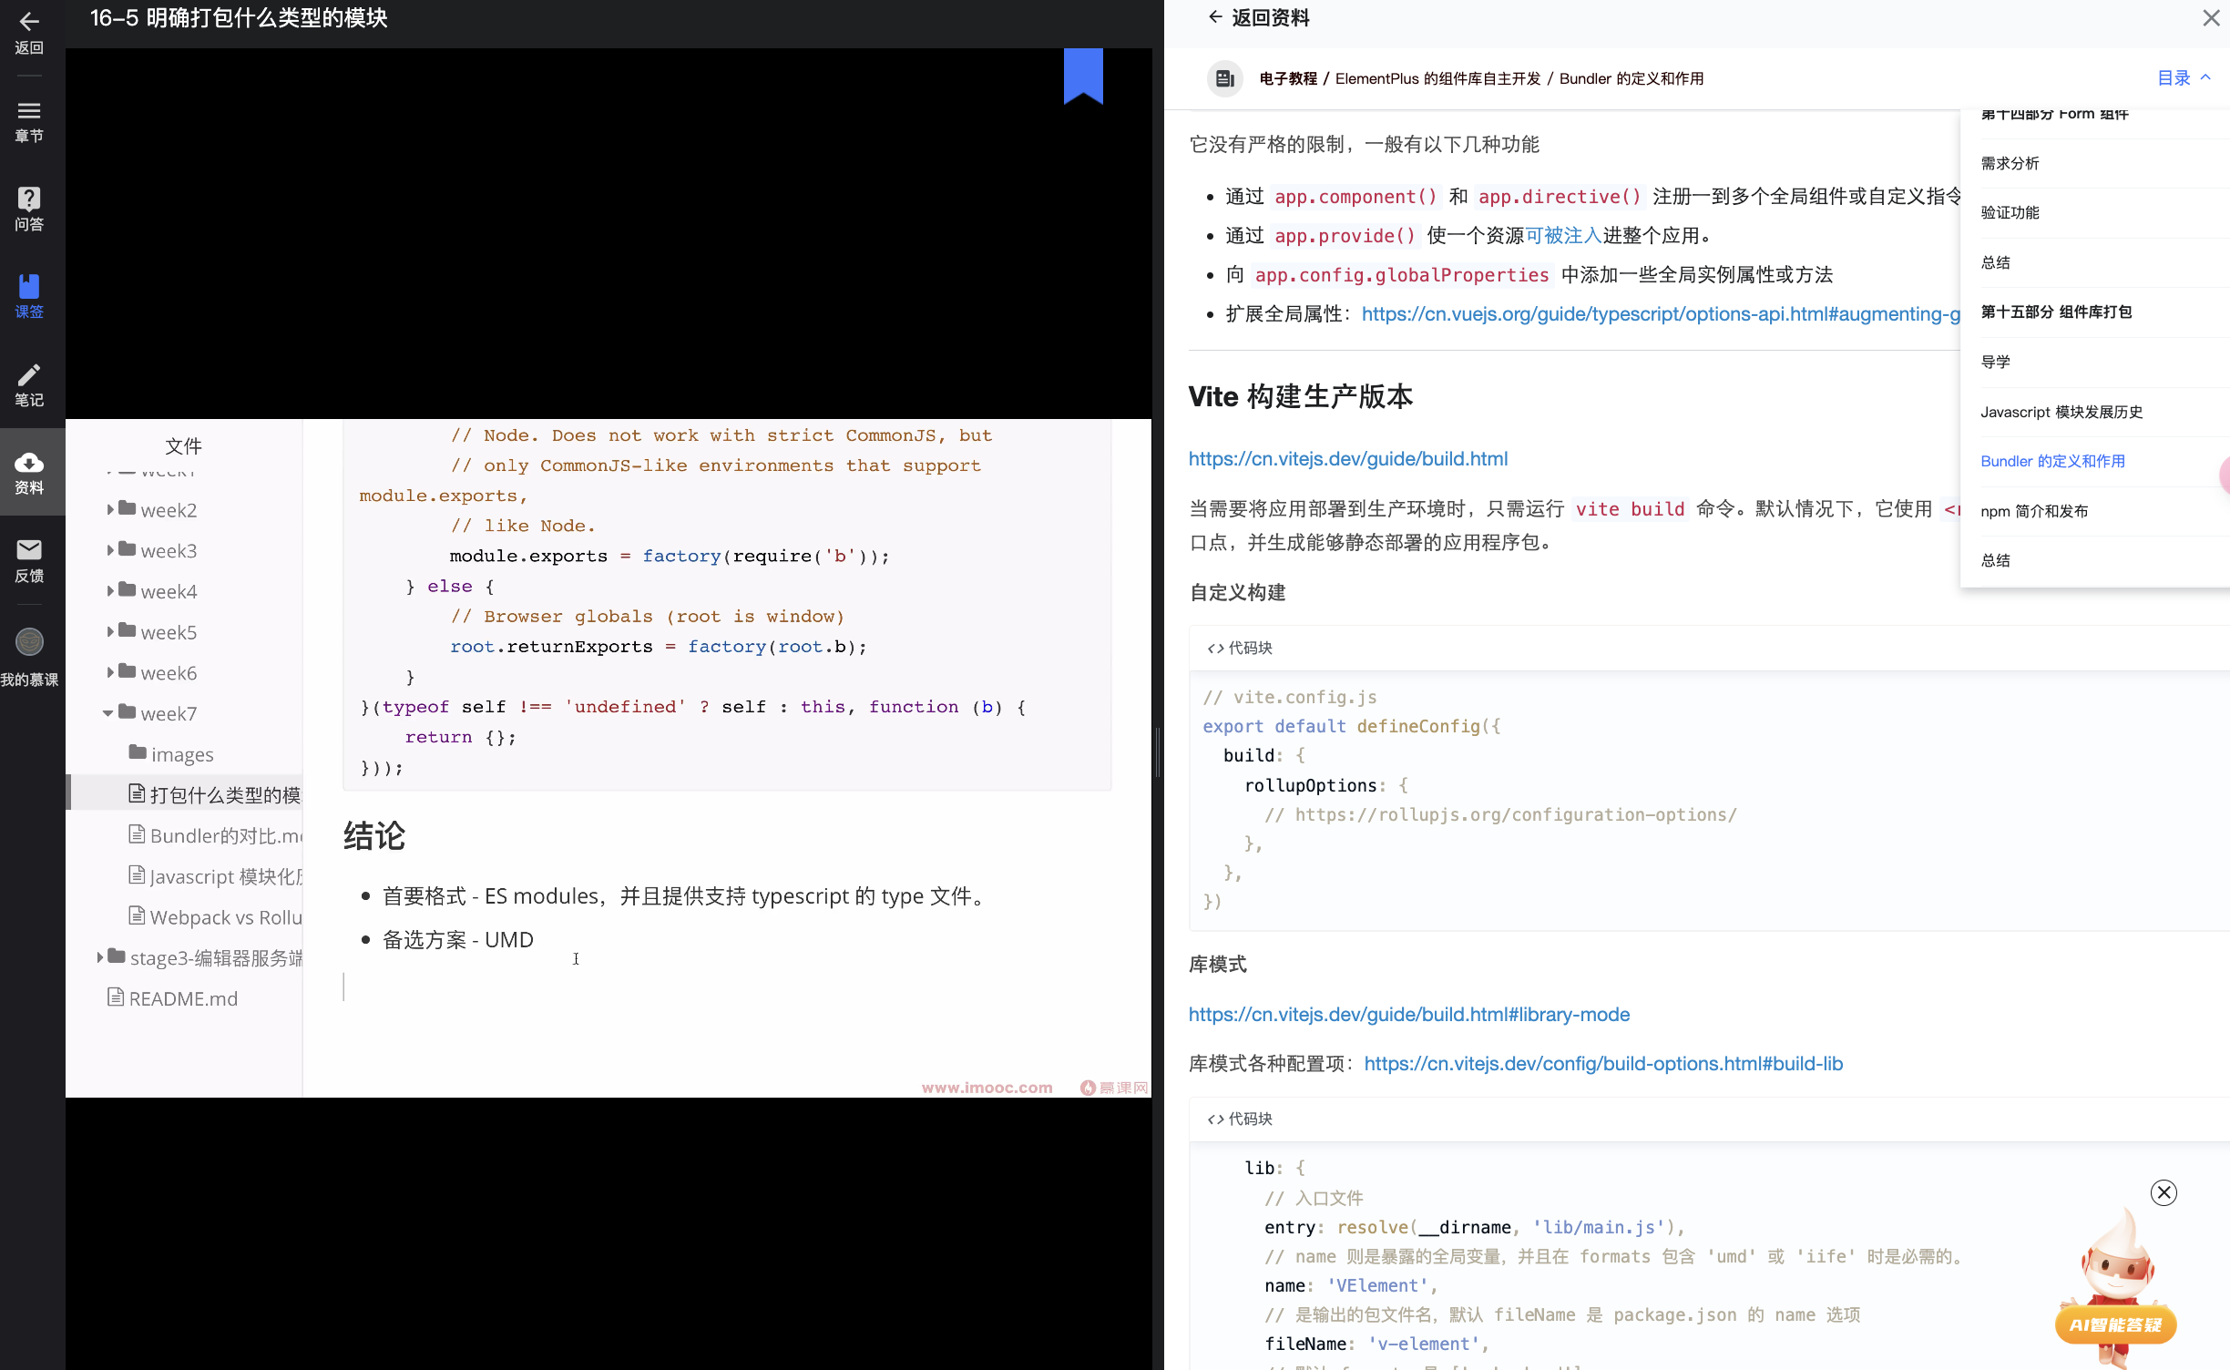Open the 反馈 feedback panel
The height and width of the screenshot is (1370, 2230).
[x=29, y=560]
